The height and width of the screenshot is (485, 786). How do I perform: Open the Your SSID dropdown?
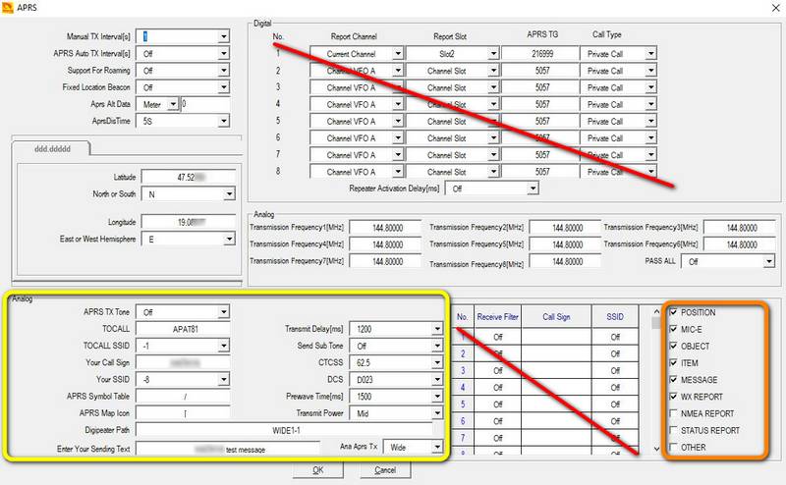[x=224, y=379]
